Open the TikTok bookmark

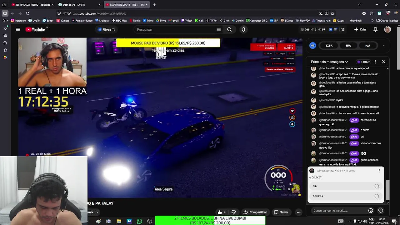[211, 21]
